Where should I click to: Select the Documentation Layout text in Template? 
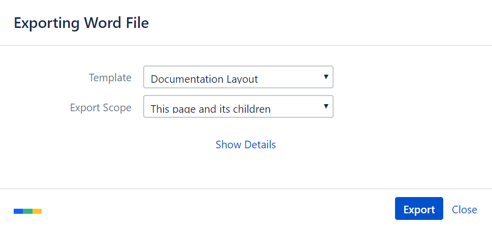click(x=204, y=79)
